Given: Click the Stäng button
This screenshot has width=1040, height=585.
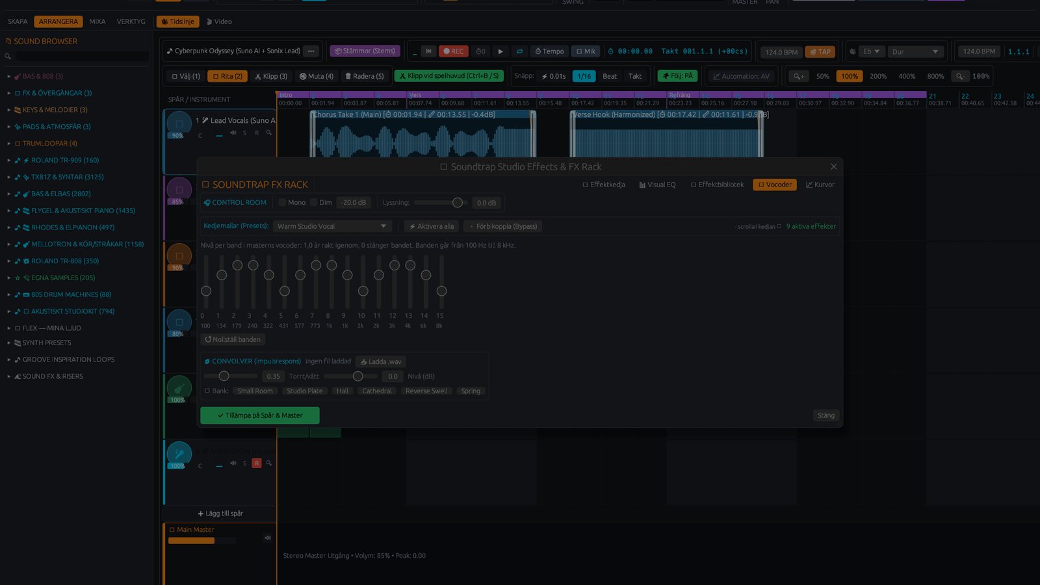Looking at the screenshot, I should tap(826, 415).
